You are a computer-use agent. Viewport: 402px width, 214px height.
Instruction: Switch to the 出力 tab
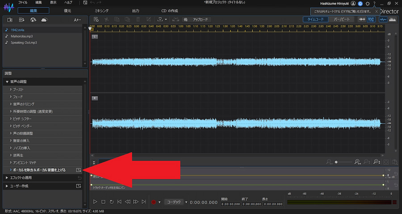[136, 11]
